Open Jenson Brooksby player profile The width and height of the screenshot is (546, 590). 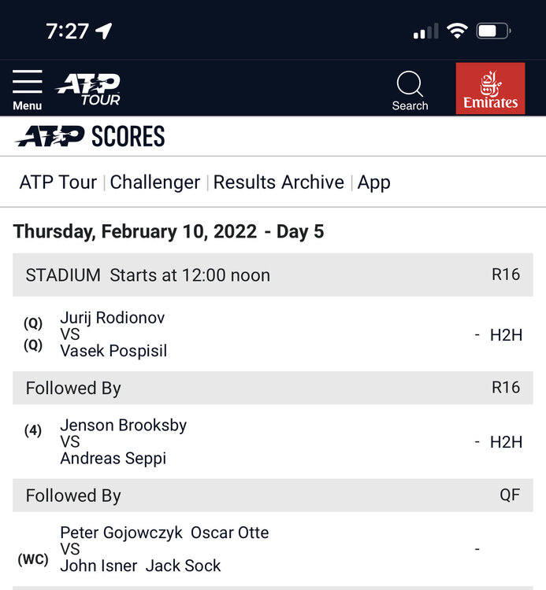pos(124,426)
